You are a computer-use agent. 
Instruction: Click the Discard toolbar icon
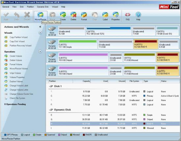(x=27, y=15)
